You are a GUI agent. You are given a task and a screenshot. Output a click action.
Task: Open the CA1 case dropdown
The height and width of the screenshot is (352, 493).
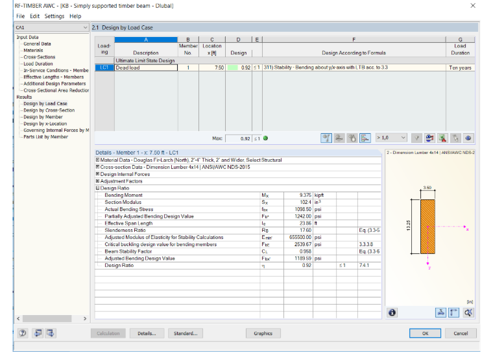52,27
